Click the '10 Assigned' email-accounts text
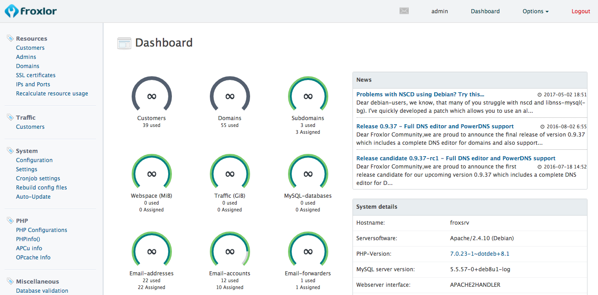 [x=230, y=288]
